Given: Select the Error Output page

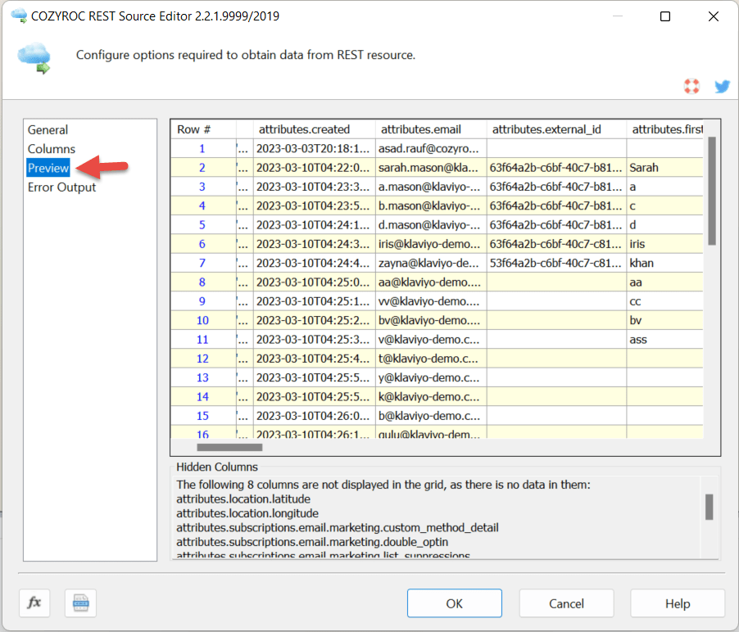Looking at the screenshot, I should tap(61, 187).
